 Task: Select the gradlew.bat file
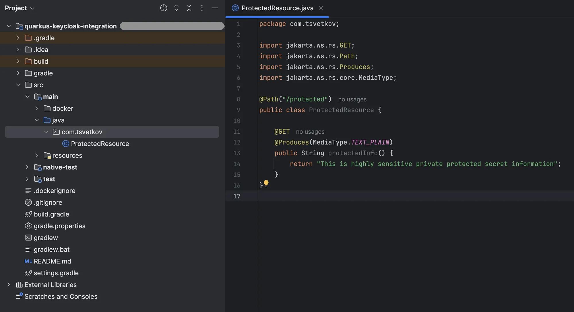pyautogui.click(x=52, y=249)
